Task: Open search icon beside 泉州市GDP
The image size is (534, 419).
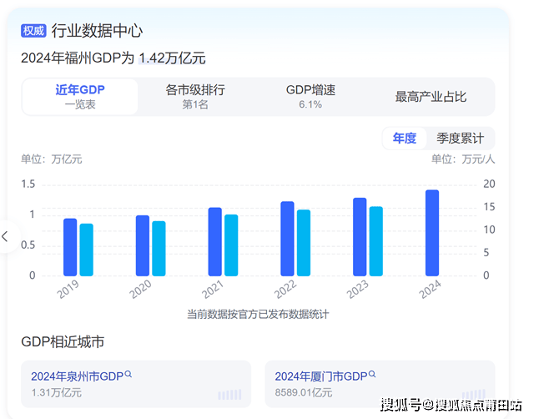Action: coord(128,374)
